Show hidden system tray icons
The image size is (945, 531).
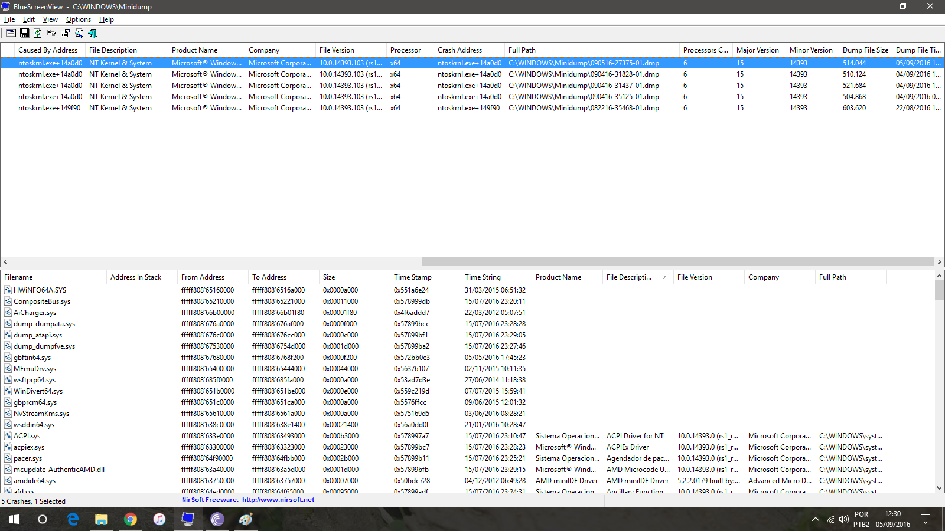pos(816,519)
